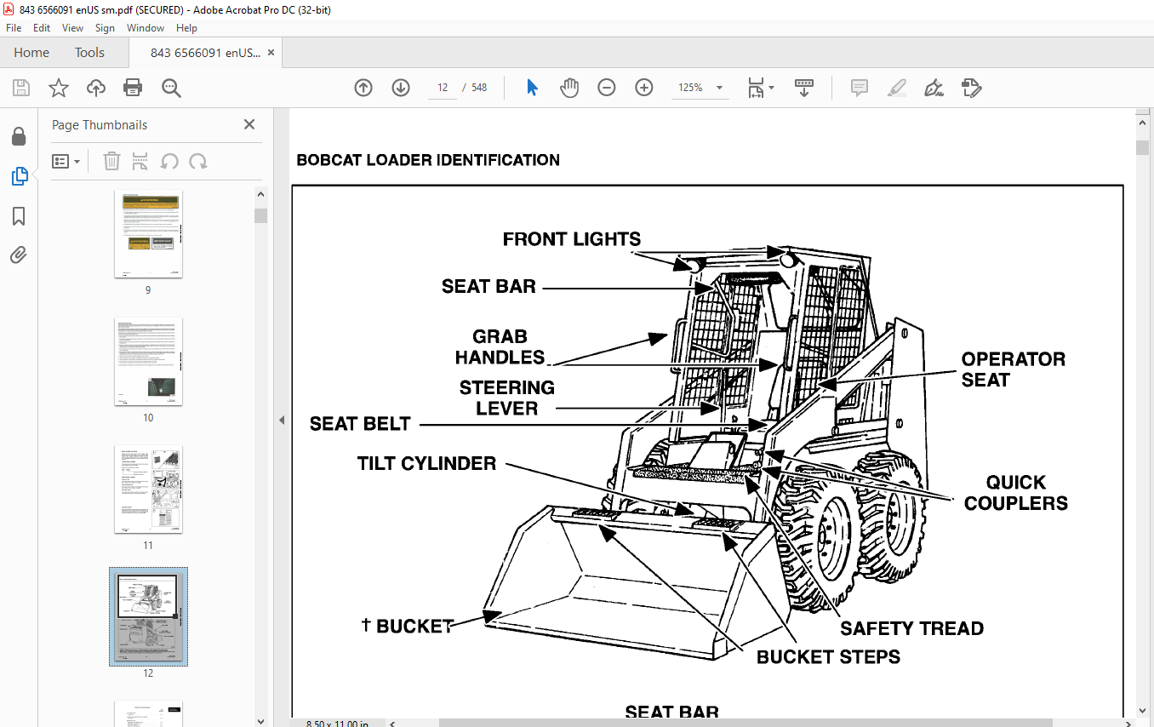
Task: Open the File menu
Action: point(14,28)
